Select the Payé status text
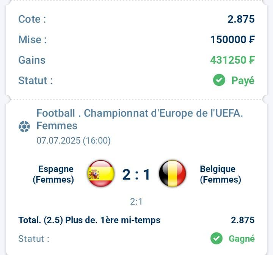 pyautogui.click(x=243, y=81)
